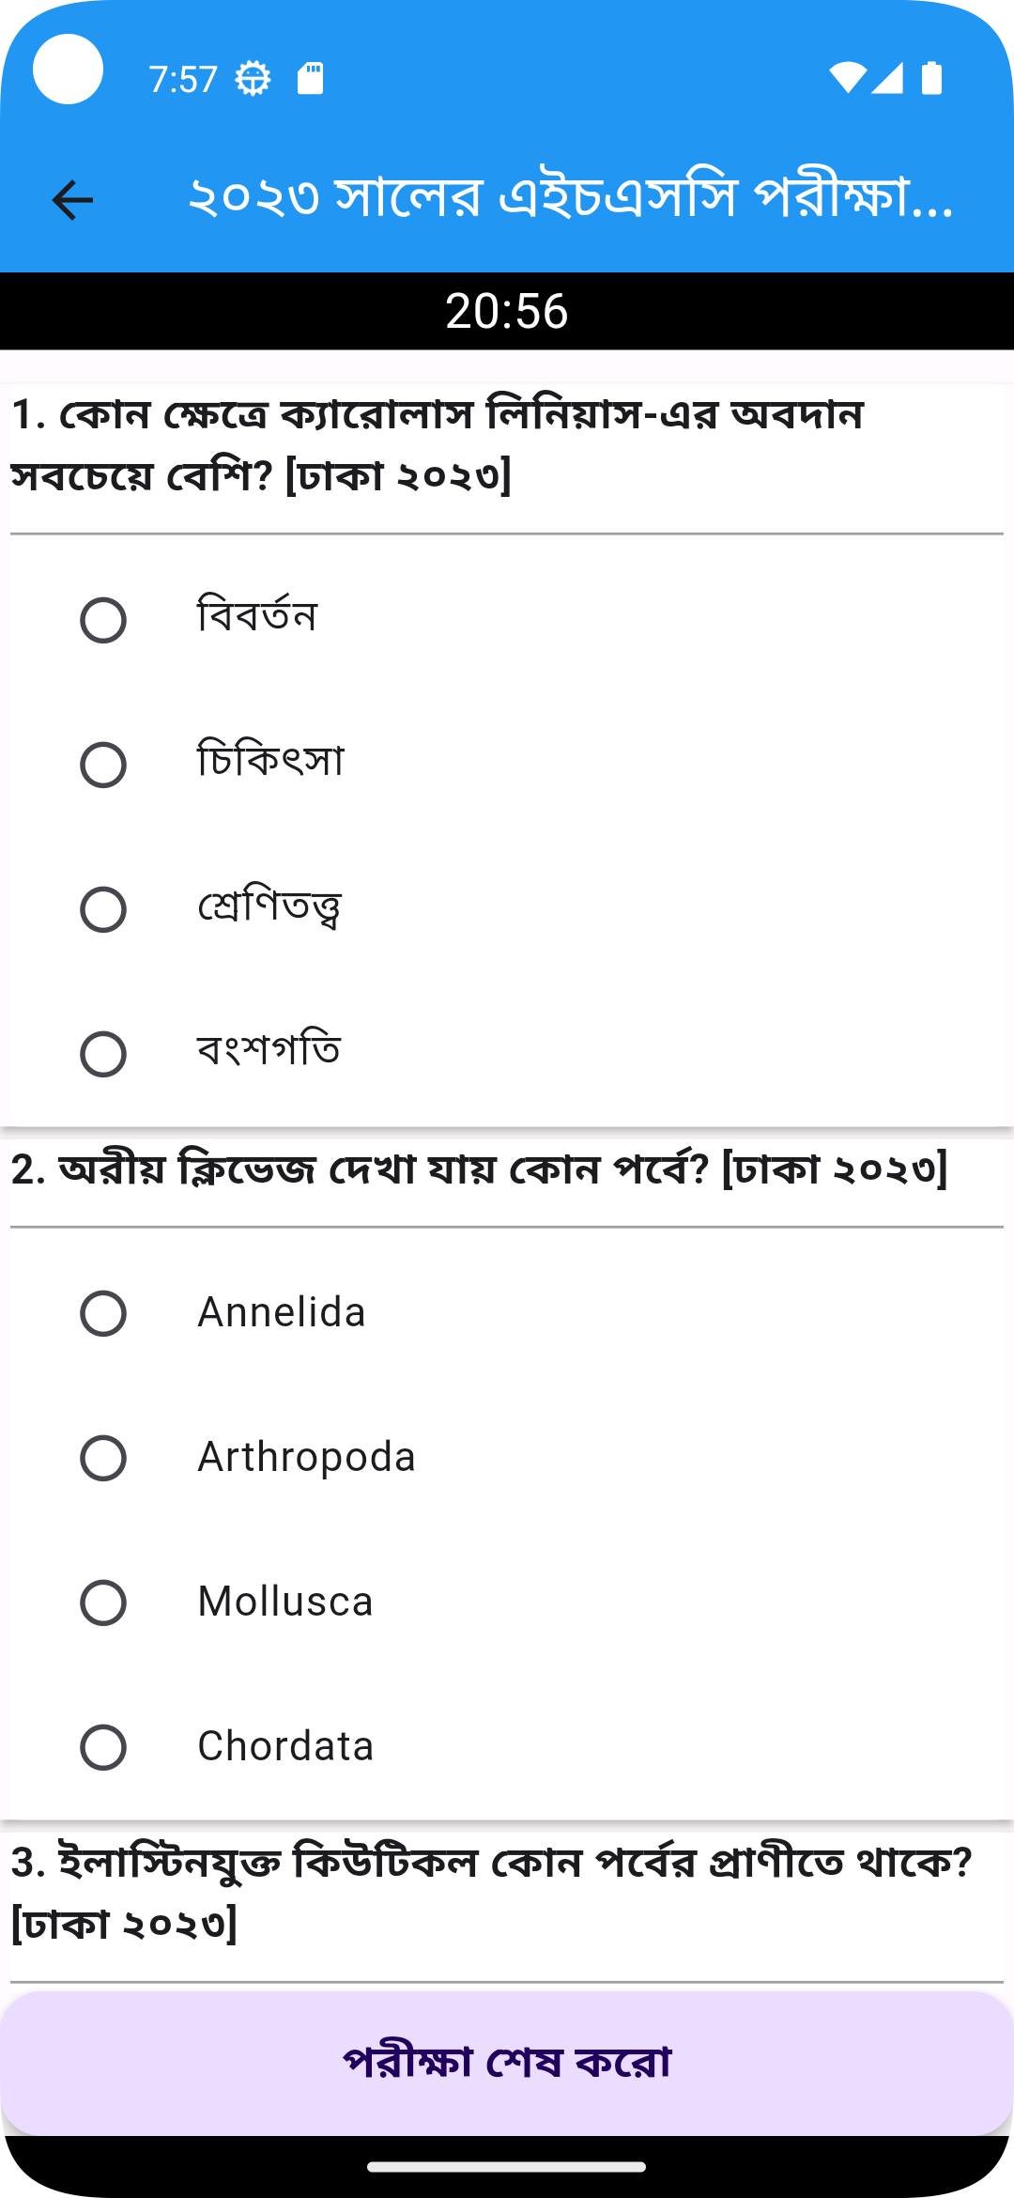Image resolution: width=1014 pixels, height=2198 pixels.
Task: Tap the পরীক্ষা শেষ করো button
Action: [507, 2064]
